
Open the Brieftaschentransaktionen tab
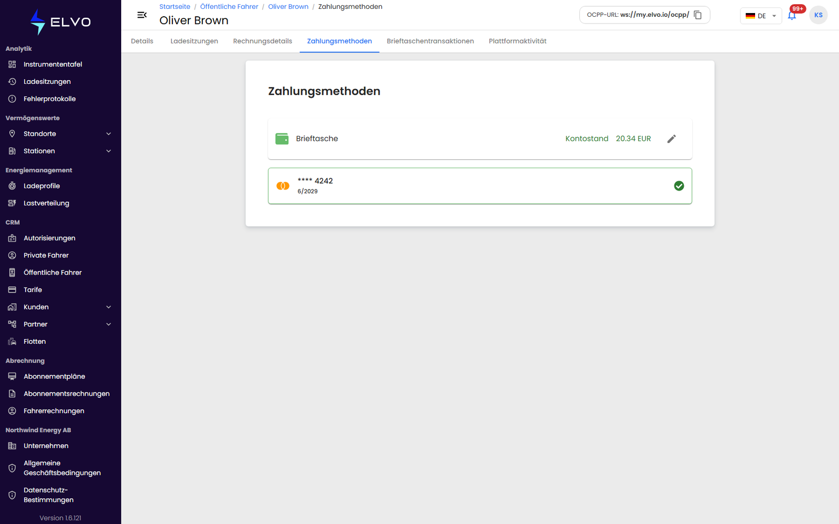[x=431, y=41]
